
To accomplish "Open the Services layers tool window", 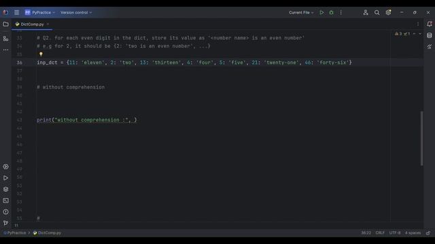I will tap(5, 189).
